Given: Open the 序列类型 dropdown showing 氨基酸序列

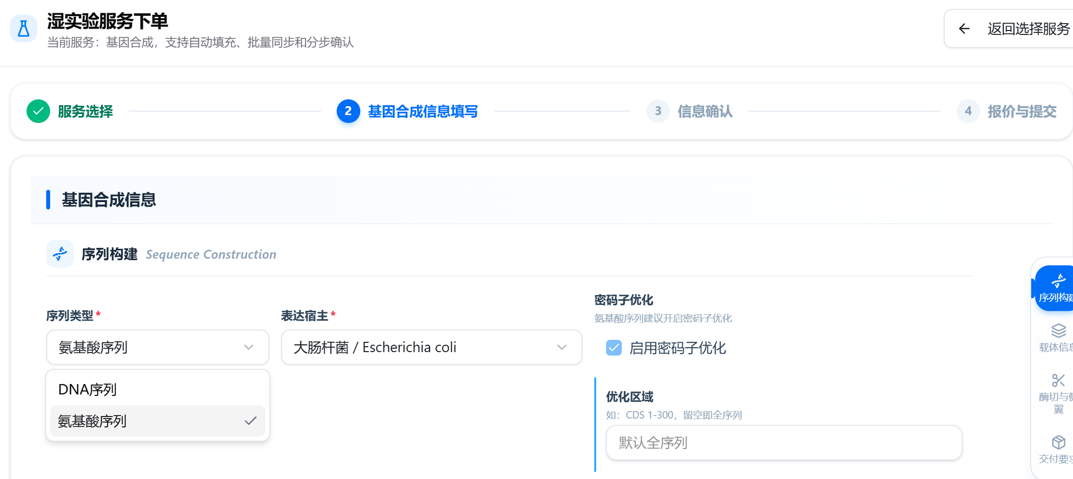Looking at the screenshot, I should click(158, 347).
